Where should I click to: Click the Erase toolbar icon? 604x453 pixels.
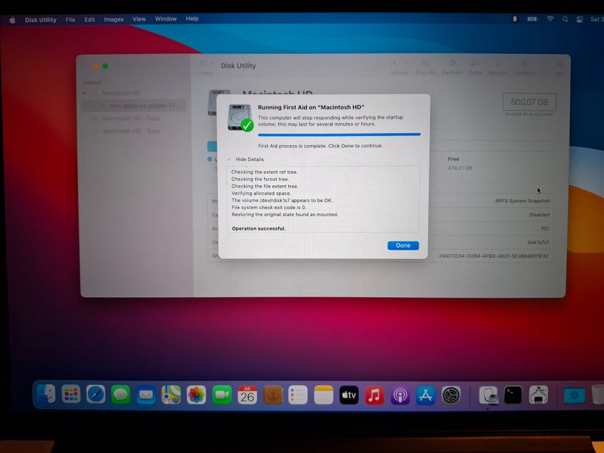pyautogui.click(x=476, y=63)
